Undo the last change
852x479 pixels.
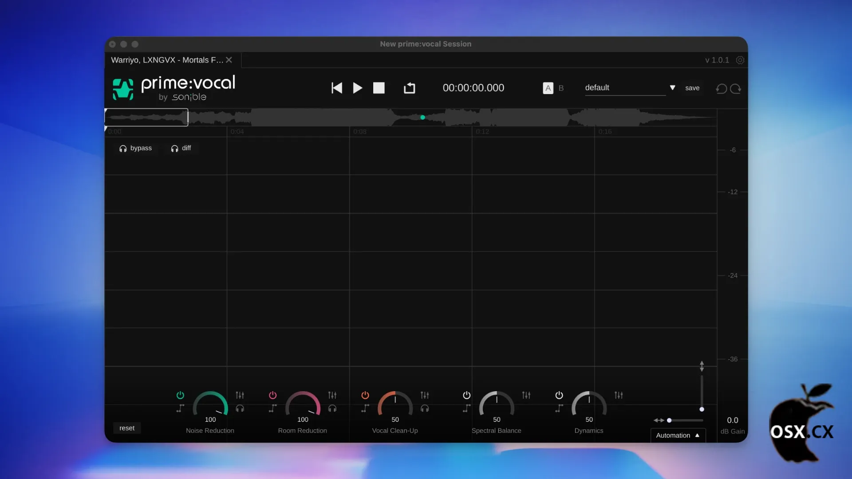point(722,89)
